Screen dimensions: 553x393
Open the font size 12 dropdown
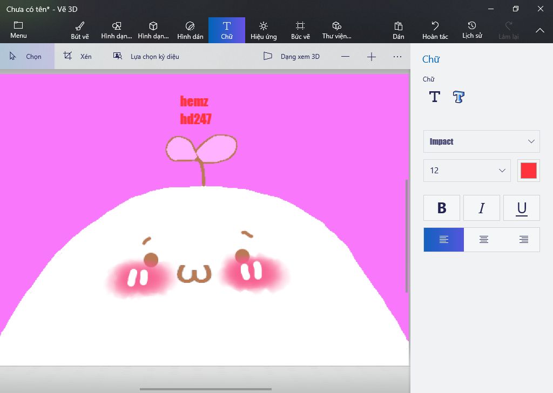467,171
